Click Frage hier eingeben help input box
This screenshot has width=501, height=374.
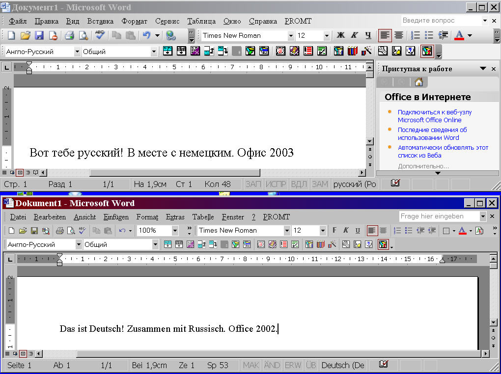click(x=439, y=216)
